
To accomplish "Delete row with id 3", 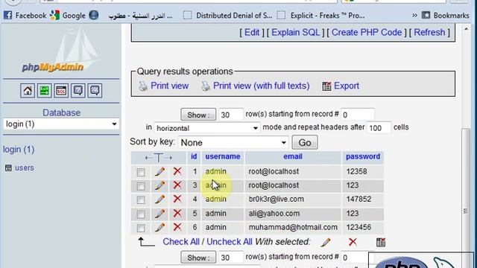I will [177, 185].
